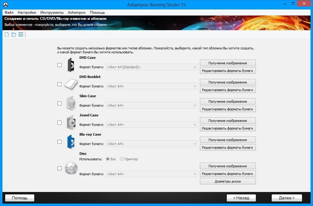Select the Все radio button
The width and height of the screenshot is (313, 206).
pos(108,159)
